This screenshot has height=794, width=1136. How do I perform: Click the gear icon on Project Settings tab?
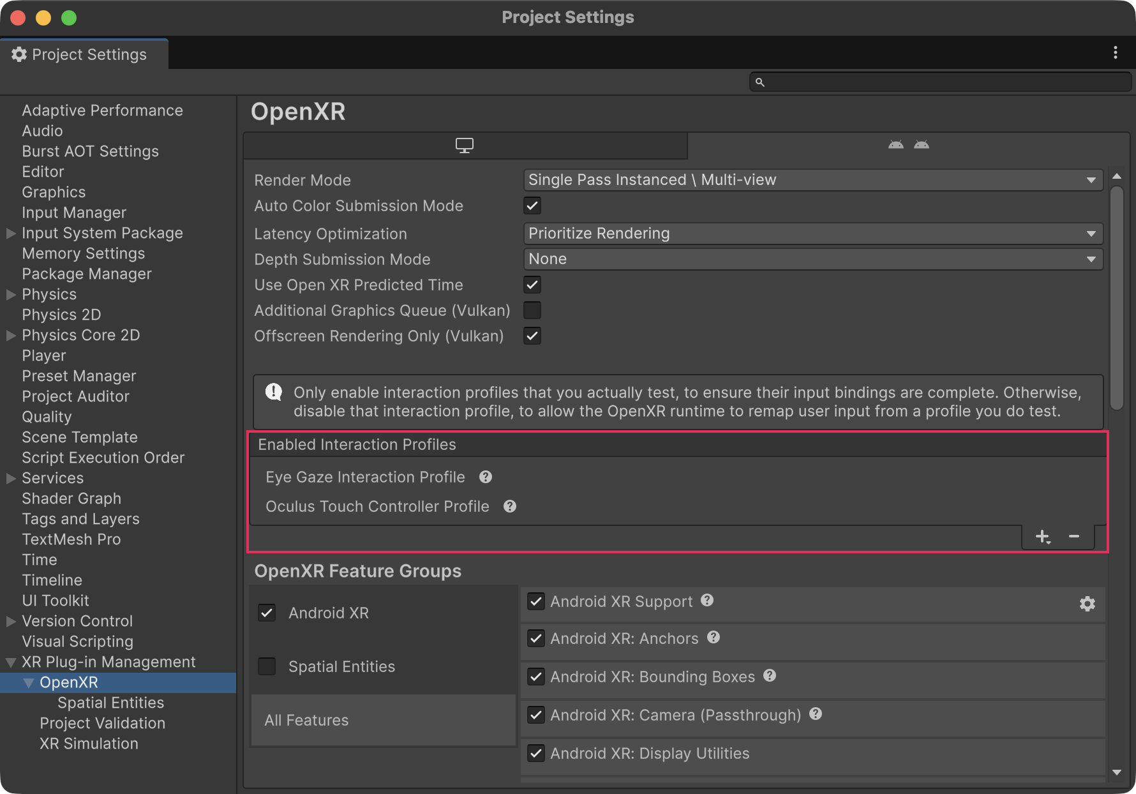(x=19, y=54)
